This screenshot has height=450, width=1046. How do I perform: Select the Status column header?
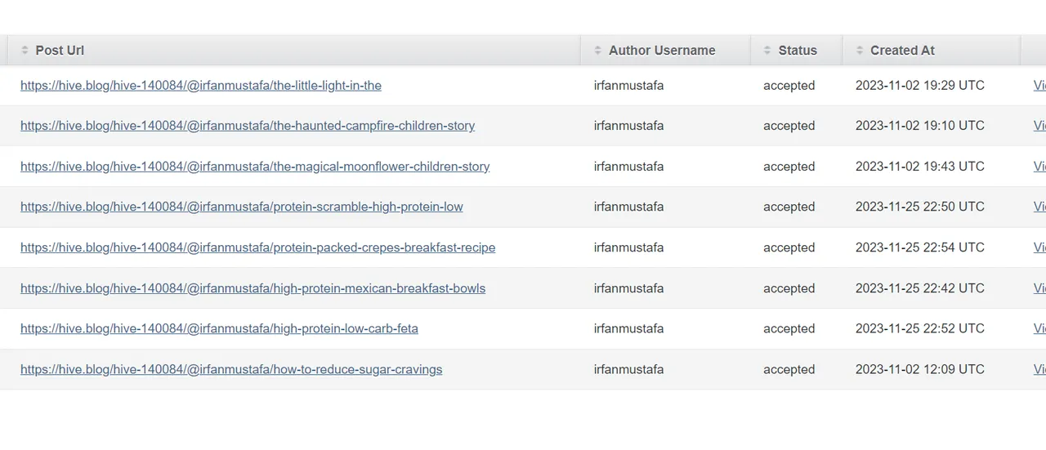pos(796,51)
